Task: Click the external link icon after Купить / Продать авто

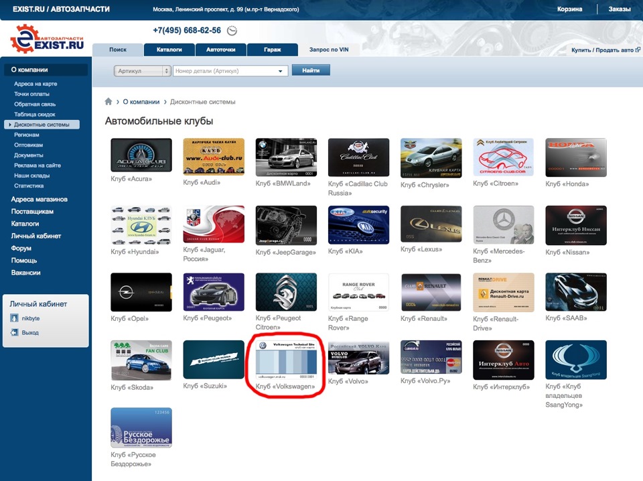Action: (x=638, y=50)
